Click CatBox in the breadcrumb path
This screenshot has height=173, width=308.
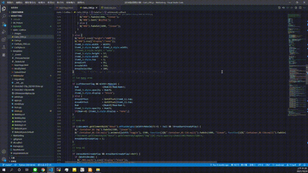click(x=67, y=12)
